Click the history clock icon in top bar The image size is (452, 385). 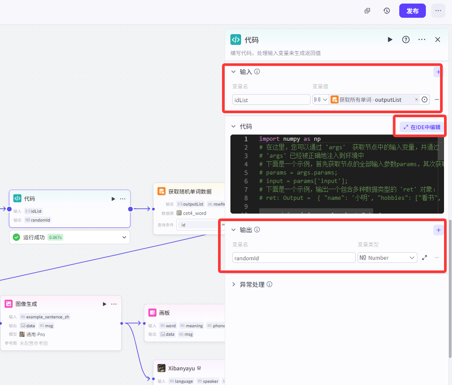coord(387,11)
